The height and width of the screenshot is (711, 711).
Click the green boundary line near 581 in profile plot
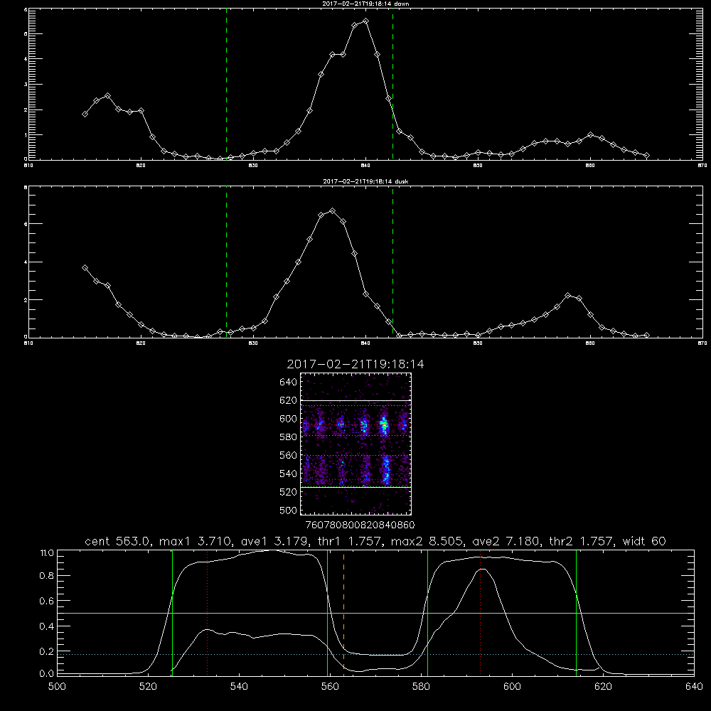(x=427, y=612)
